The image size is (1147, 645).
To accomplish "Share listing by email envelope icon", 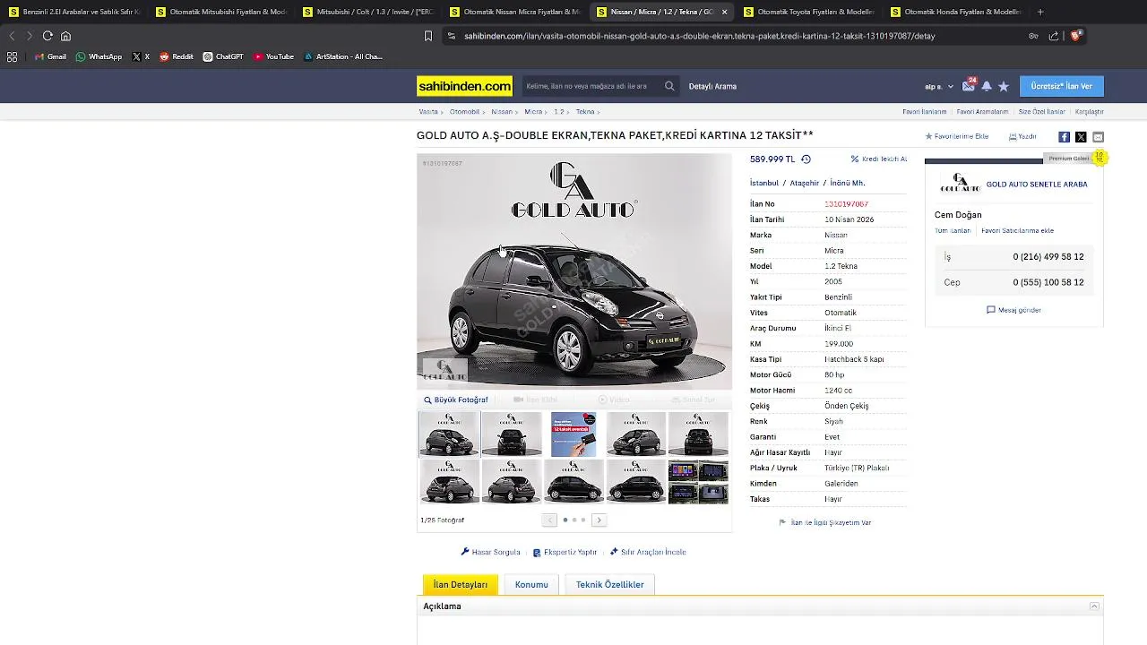I will 1098,137.
